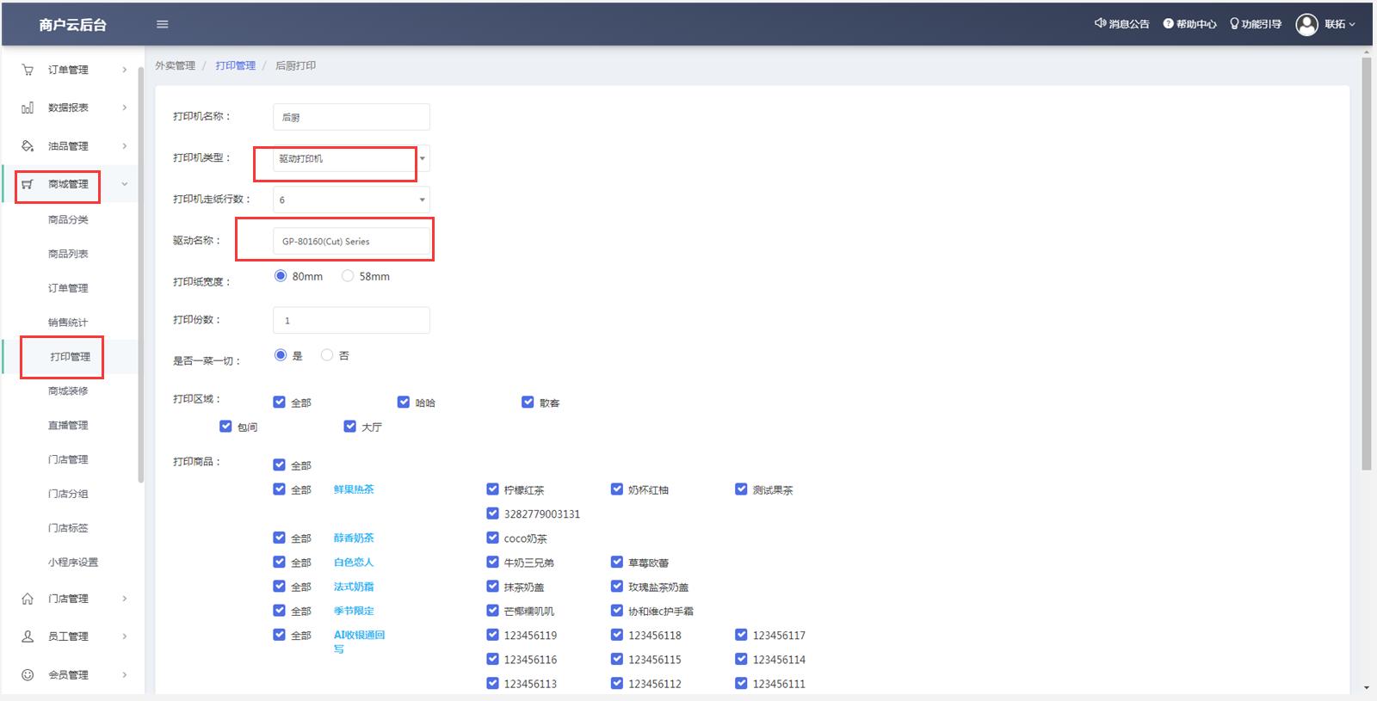Open 销售统计 in the sidebar
The height and width of the screenshot is (701, 1377).
(x=68, y=323)
